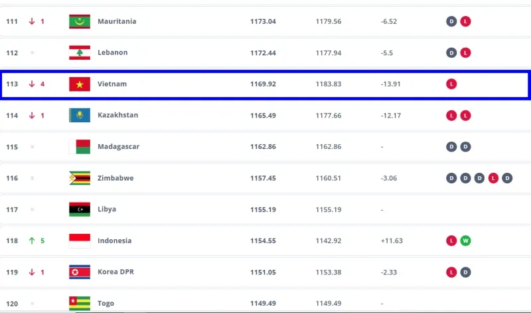Open the Madagascar team name link
Viewport: 531px width, 313px height.
pos(118,146)
